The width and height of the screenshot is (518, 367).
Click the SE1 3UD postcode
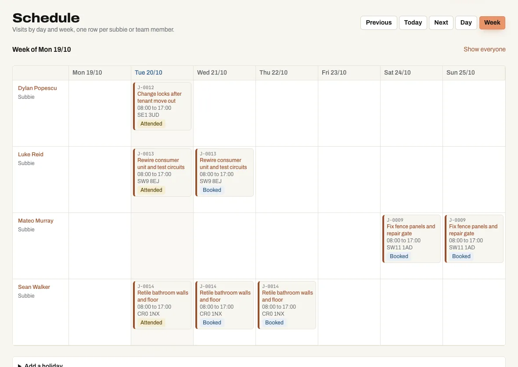[148, 115]
